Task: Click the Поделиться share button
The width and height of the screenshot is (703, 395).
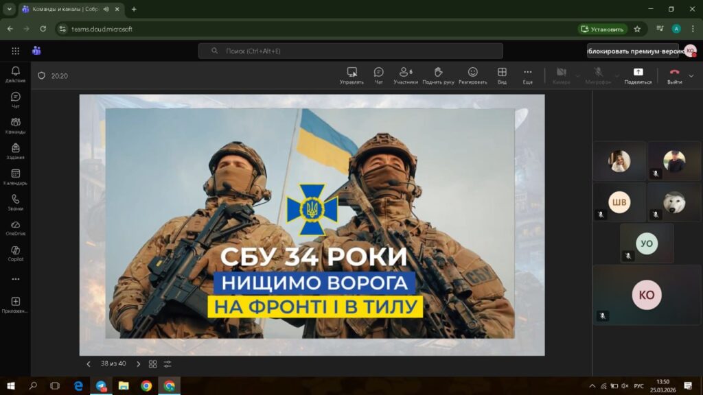Action: click(x=638, y=75)
